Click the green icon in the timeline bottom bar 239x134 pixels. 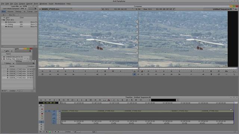click(50, 132)
